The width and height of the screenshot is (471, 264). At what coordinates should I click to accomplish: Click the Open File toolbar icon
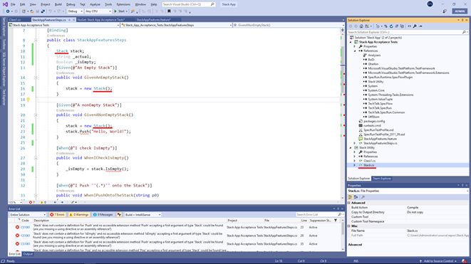click(x=32, y=11)
